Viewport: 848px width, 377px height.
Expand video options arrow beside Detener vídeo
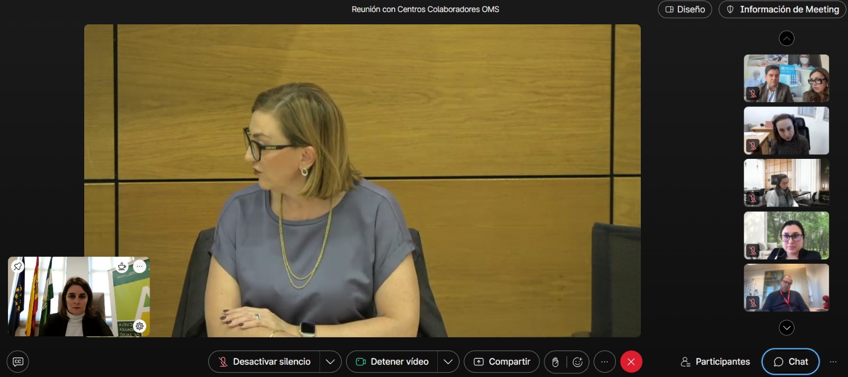click(x=448, y=362)
